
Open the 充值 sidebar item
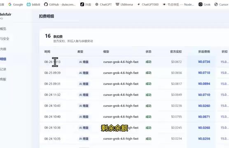point(3,49)
